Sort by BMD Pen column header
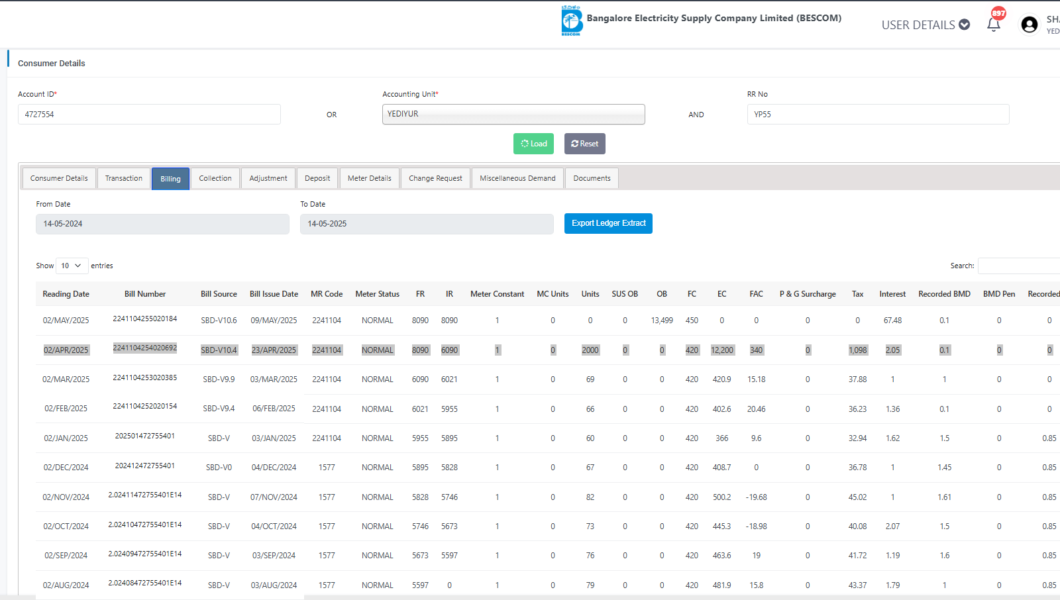 (x=999, y=294)
